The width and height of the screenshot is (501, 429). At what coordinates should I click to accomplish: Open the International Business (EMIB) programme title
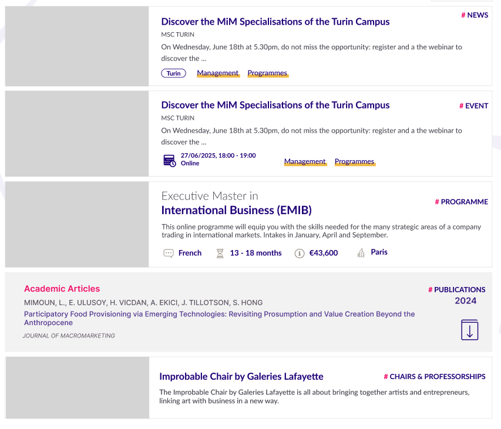pos(237,210)
